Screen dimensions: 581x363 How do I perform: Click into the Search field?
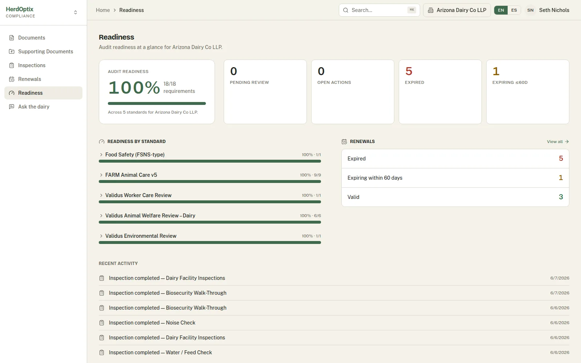[379, 10]
